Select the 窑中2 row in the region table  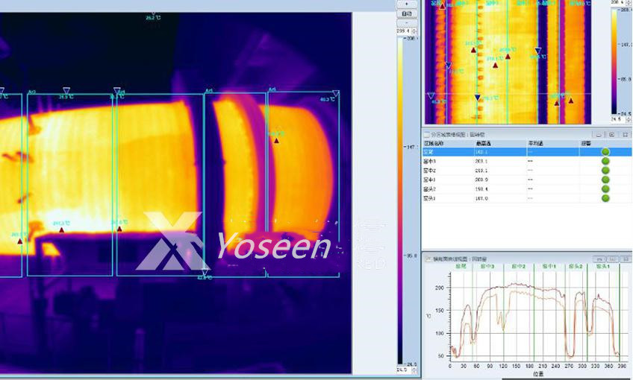tap(527, 171)
